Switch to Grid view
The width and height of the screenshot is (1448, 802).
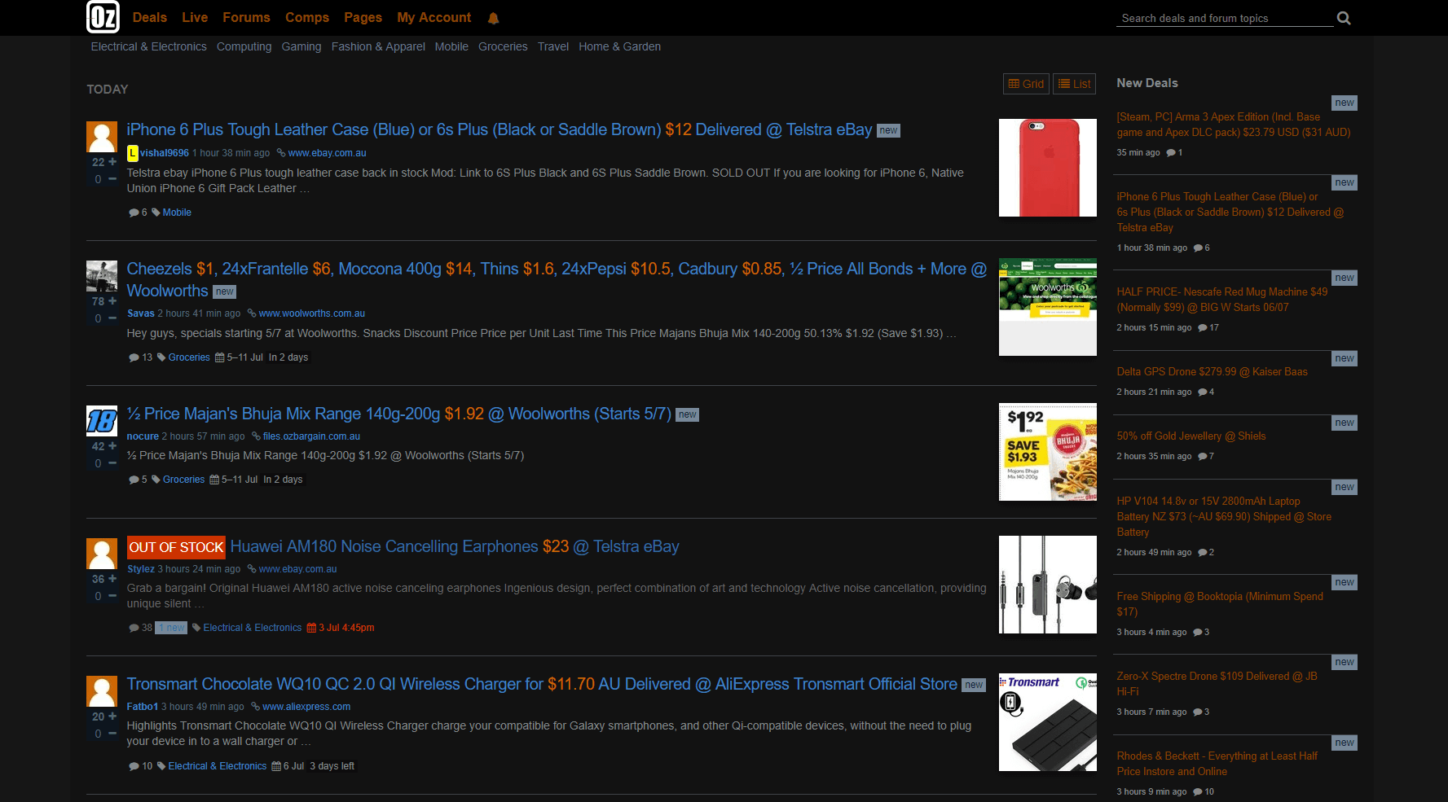click(x=1026, y=84)
